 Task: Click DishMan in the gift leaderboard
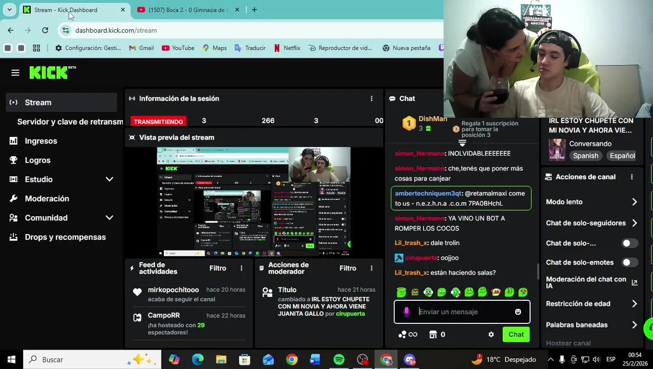point(433,119)
